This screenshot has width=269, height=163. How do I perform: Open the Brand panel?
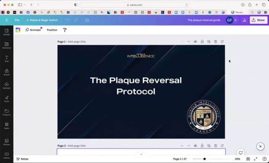pos(7,72)
